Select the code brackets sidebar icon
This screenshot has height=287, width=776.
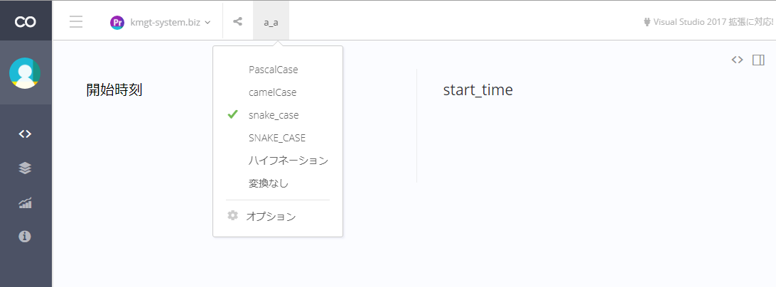[x=25, y=134]
